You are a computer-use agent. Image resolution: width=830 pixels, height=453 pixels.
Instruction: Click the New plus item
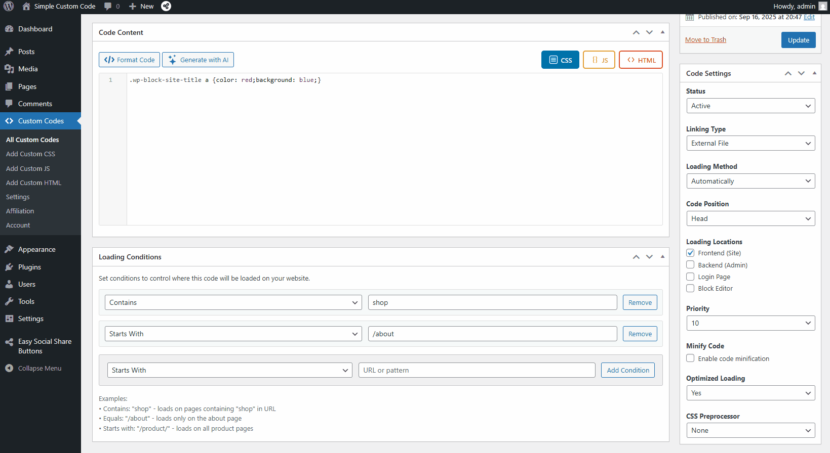click(141, 6)
